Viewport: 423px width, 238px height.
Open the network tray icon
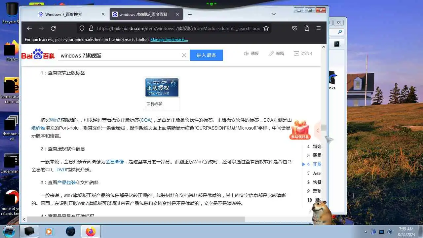(382, 232)
